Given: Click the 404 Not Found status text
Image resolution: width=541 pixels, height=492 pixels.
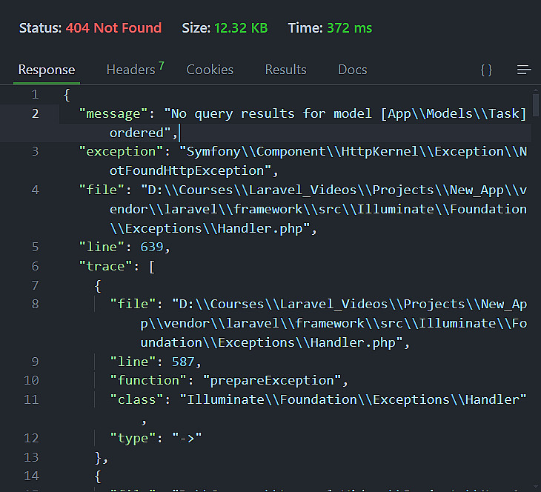Looking at the screenshot, I should pos(113,28).
